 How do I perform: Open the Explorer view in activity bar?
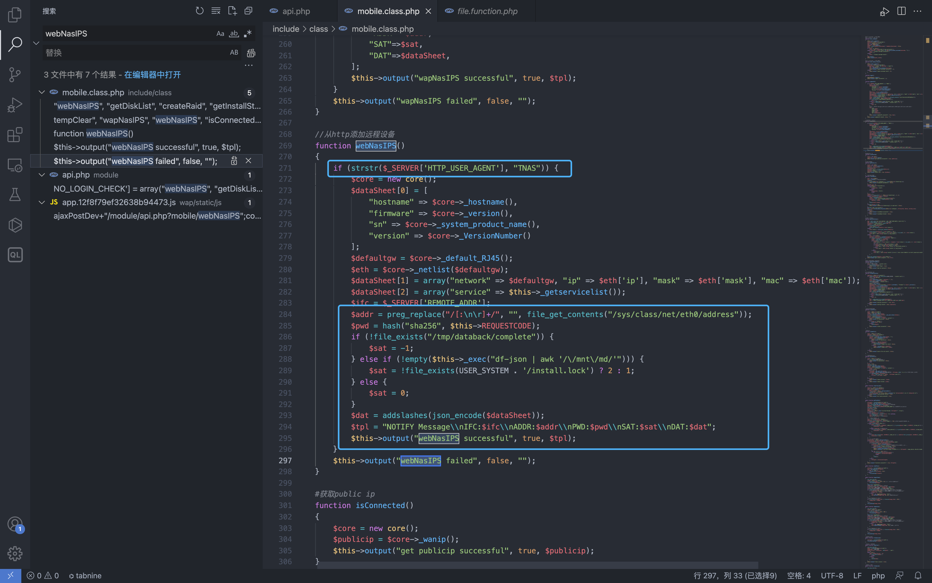pyautogui.click(x=15, y=15)
